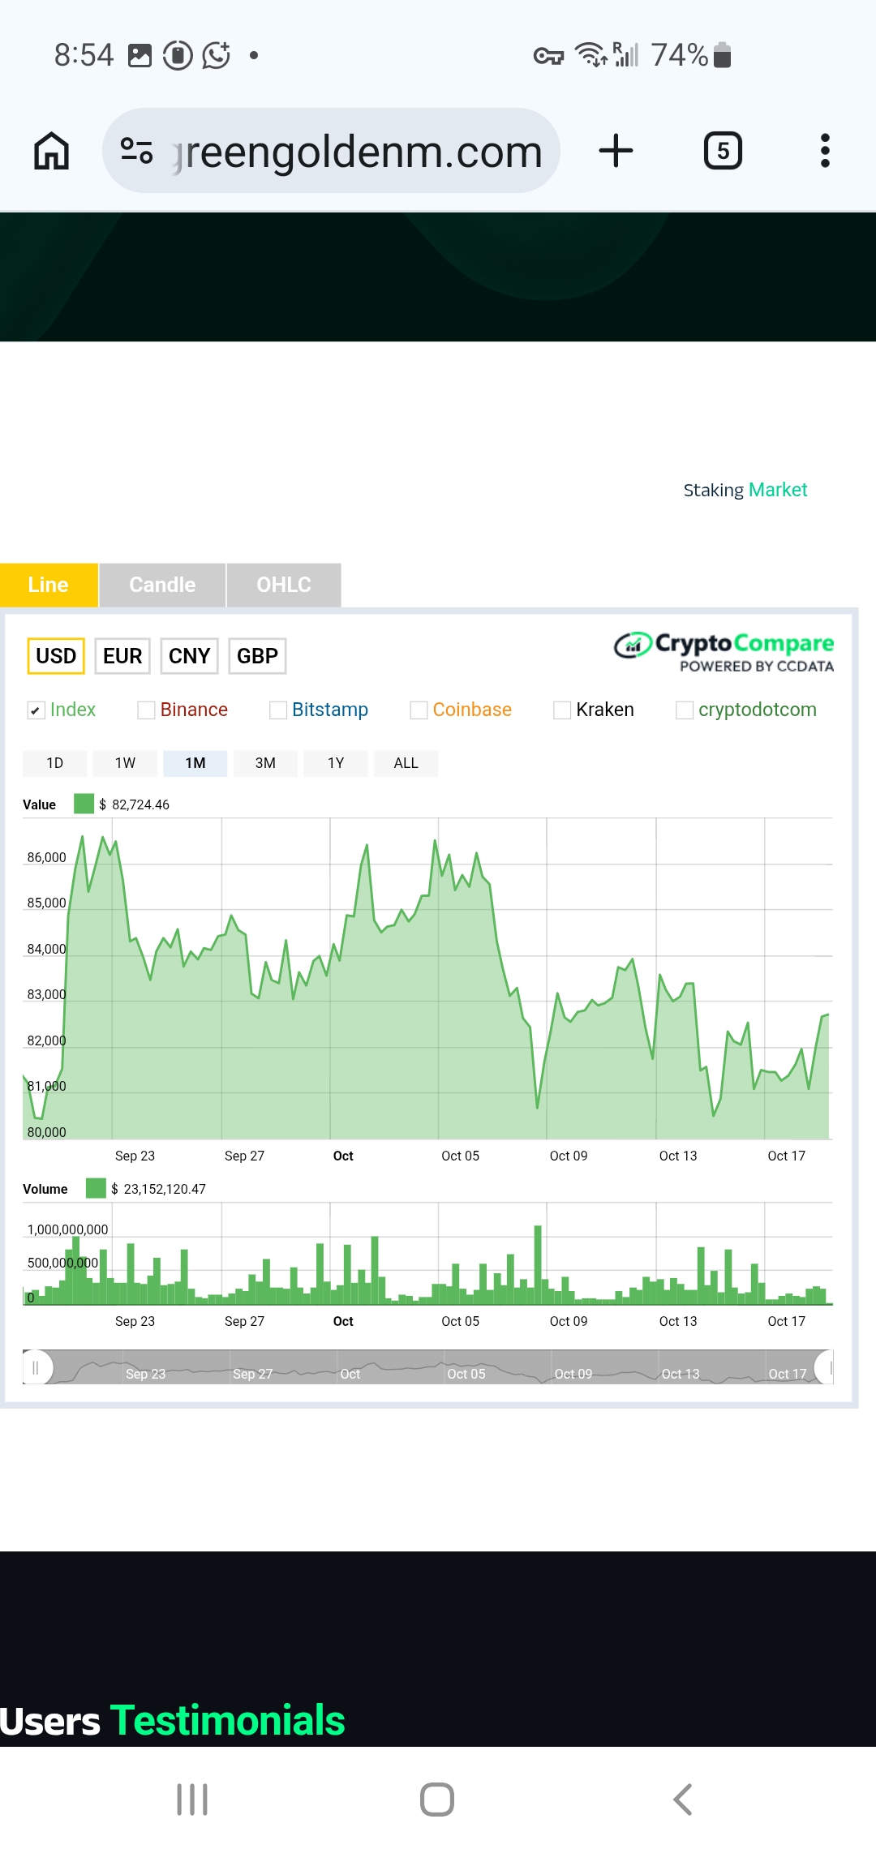
Task: Grab the left range slider handle
Action: click(36, 1367)
